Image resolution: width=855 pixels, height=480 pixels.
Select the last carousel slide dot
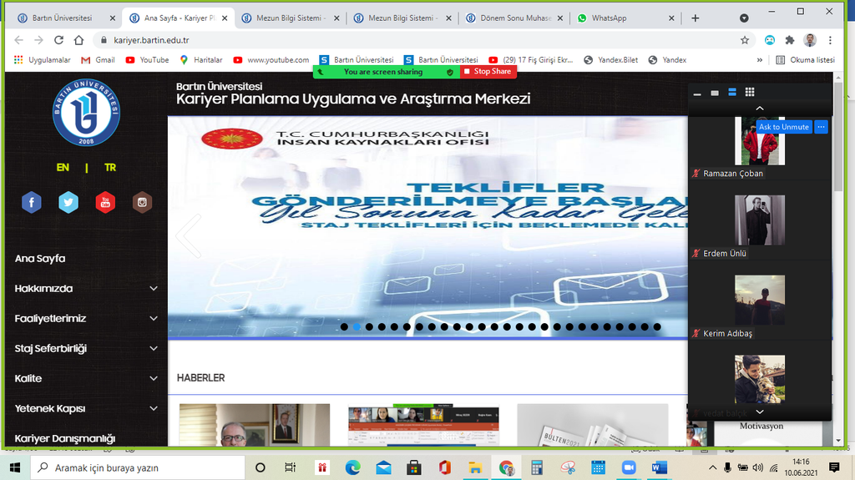click(x=657, y=326)
